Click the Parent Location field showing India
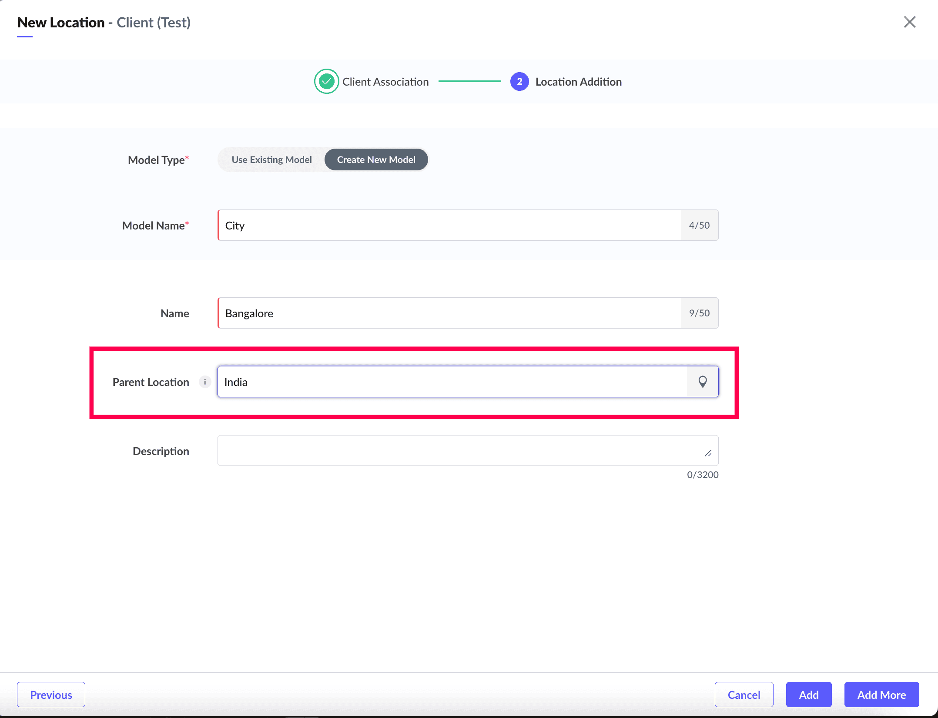The width and height of the screenshot is (938, 718). 452,382
